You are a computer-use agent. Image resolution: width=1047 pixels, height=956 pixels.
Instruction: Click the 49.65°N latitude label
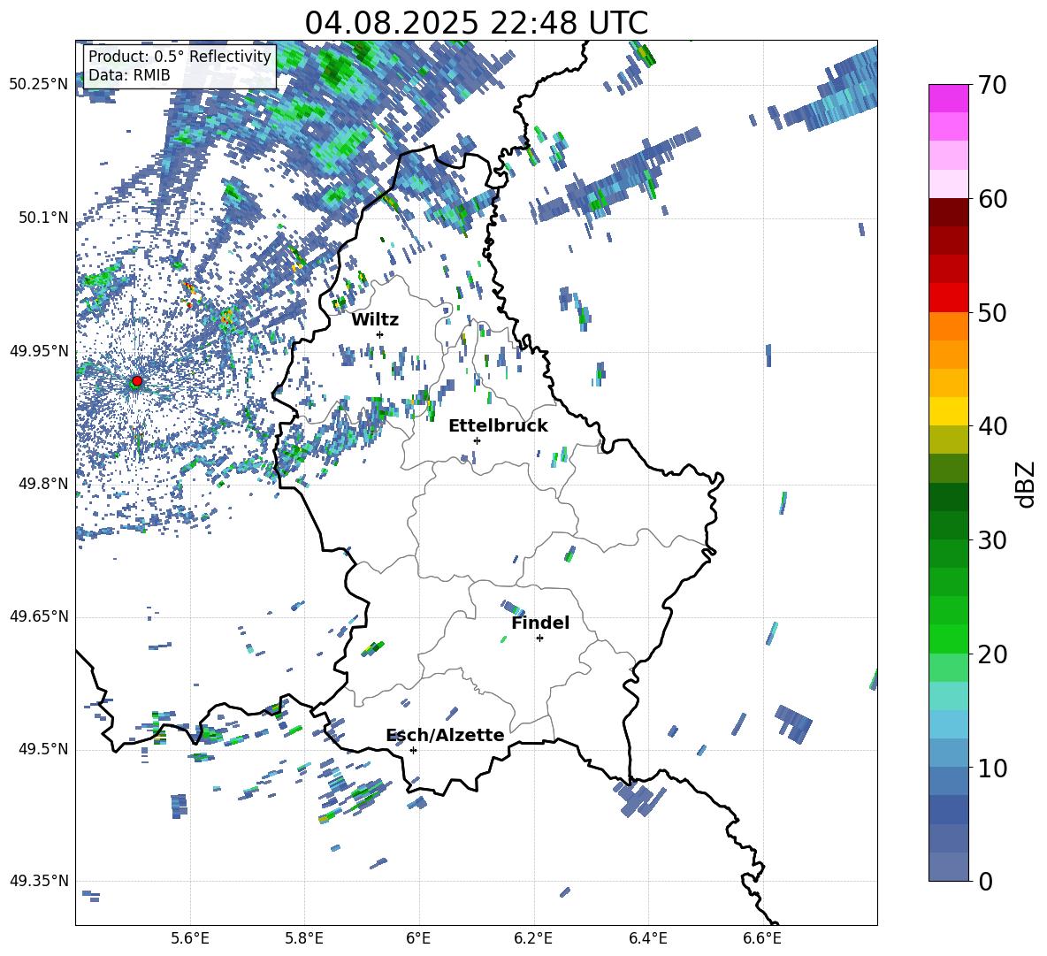point(39,616)
